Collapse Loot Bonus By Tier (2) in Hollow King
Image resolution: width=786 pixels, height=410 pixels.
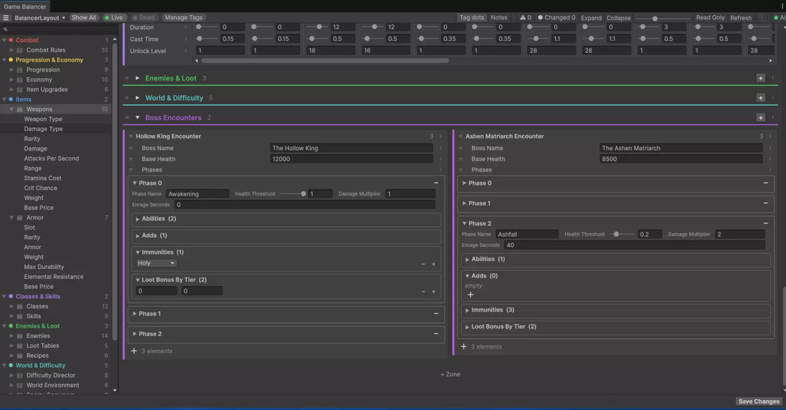(x=138, y=280)
